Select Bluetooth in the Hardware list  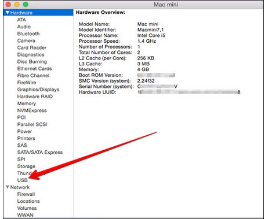point(28,34)
